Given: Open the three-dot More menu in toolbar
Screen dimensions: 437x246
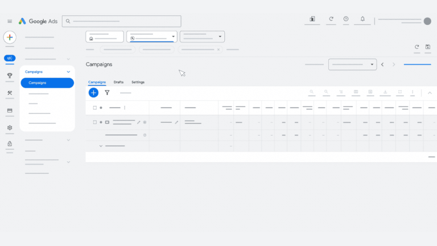Looking at the screenshot, I should (413, 92).
